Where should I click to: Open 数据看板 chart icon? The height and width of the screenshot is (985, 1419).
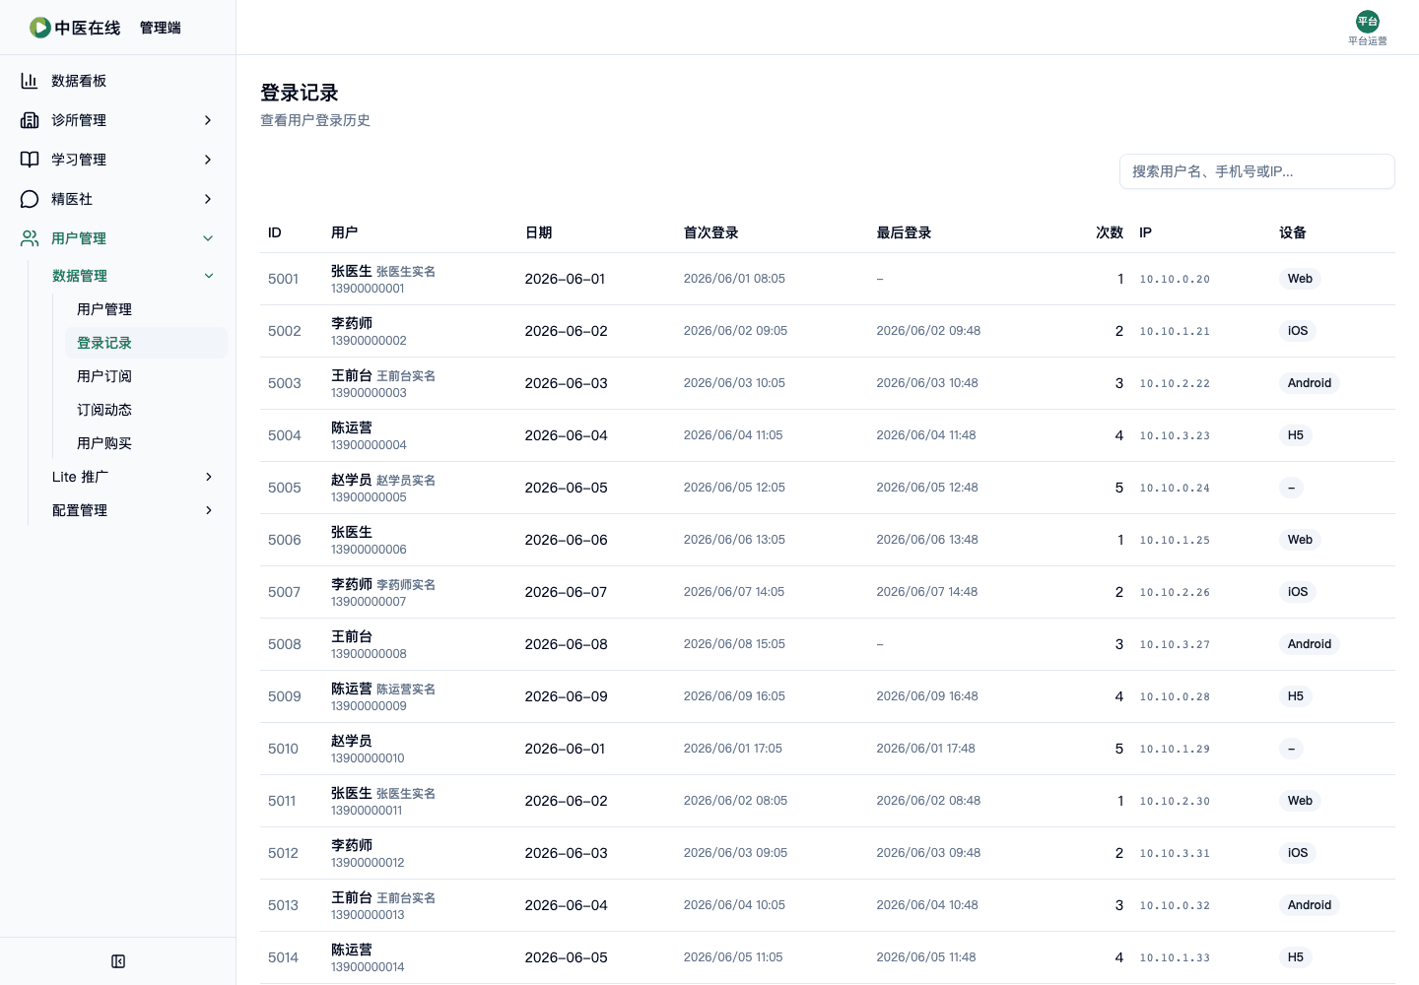point(30,81)
